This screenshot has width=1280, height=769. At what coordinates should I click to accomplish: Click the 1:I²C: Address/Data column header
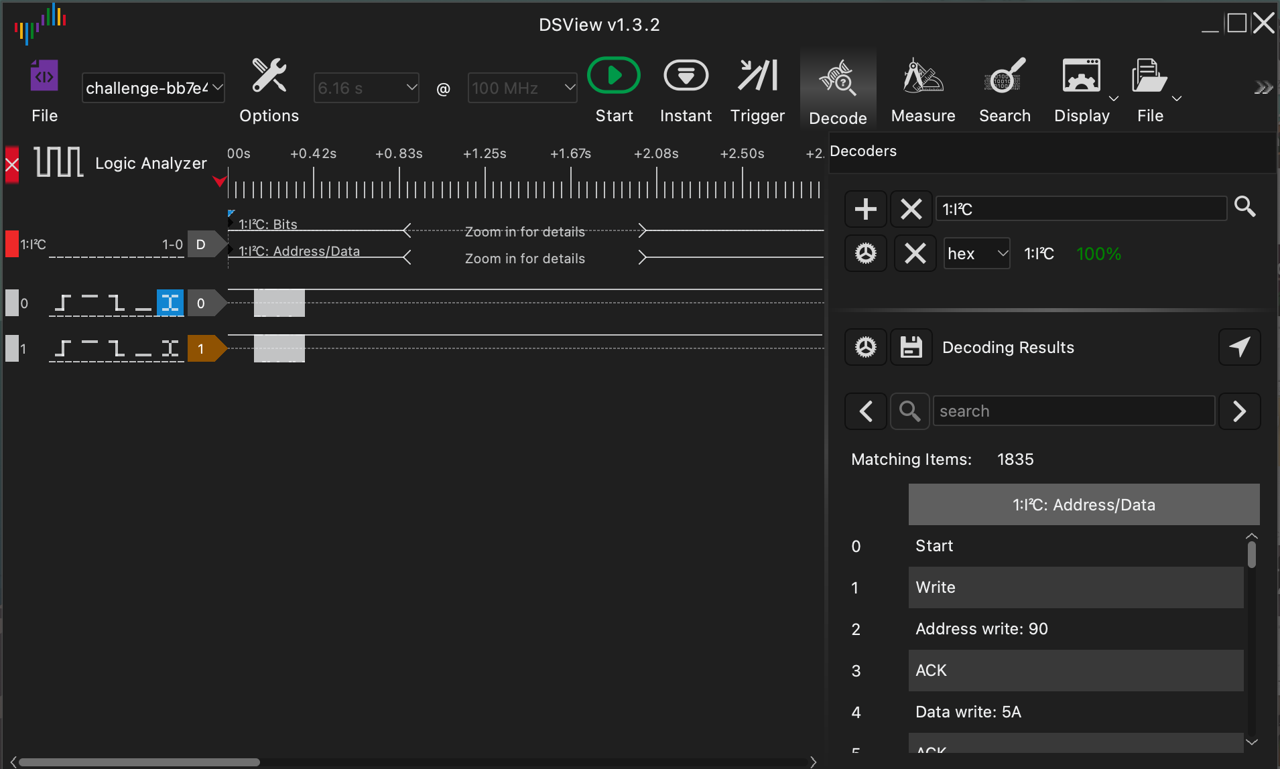[x=1084, y=504]
